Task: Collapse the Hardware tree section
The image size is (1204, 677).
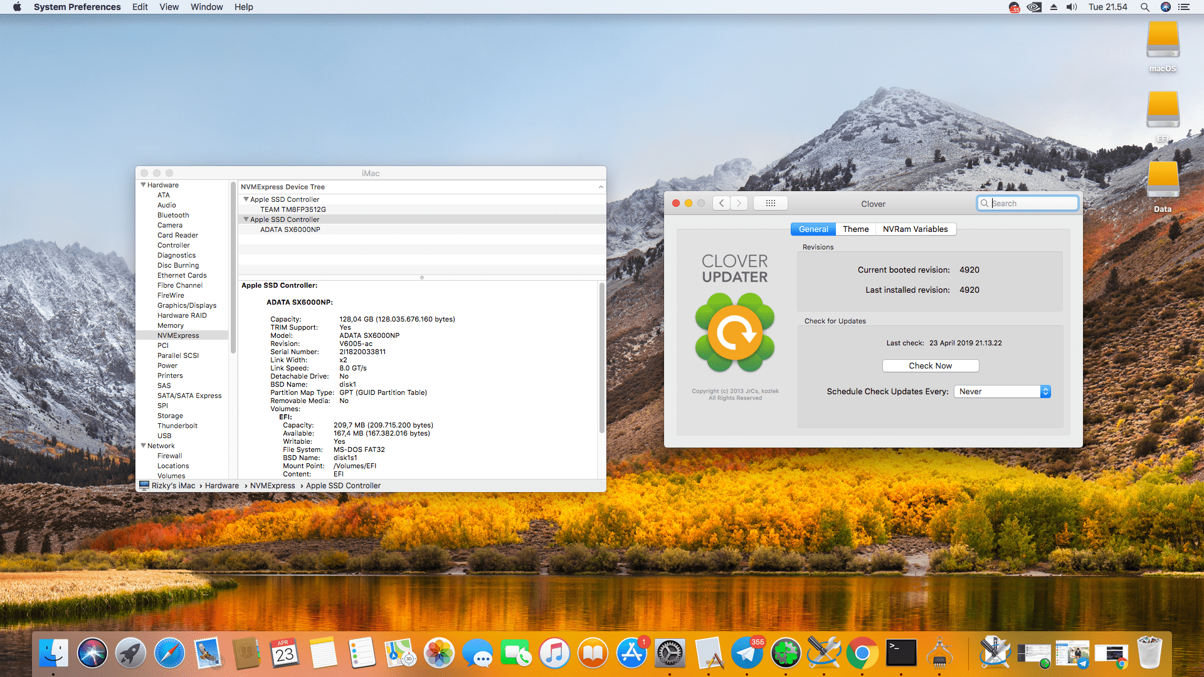Action: pos(144,185)
